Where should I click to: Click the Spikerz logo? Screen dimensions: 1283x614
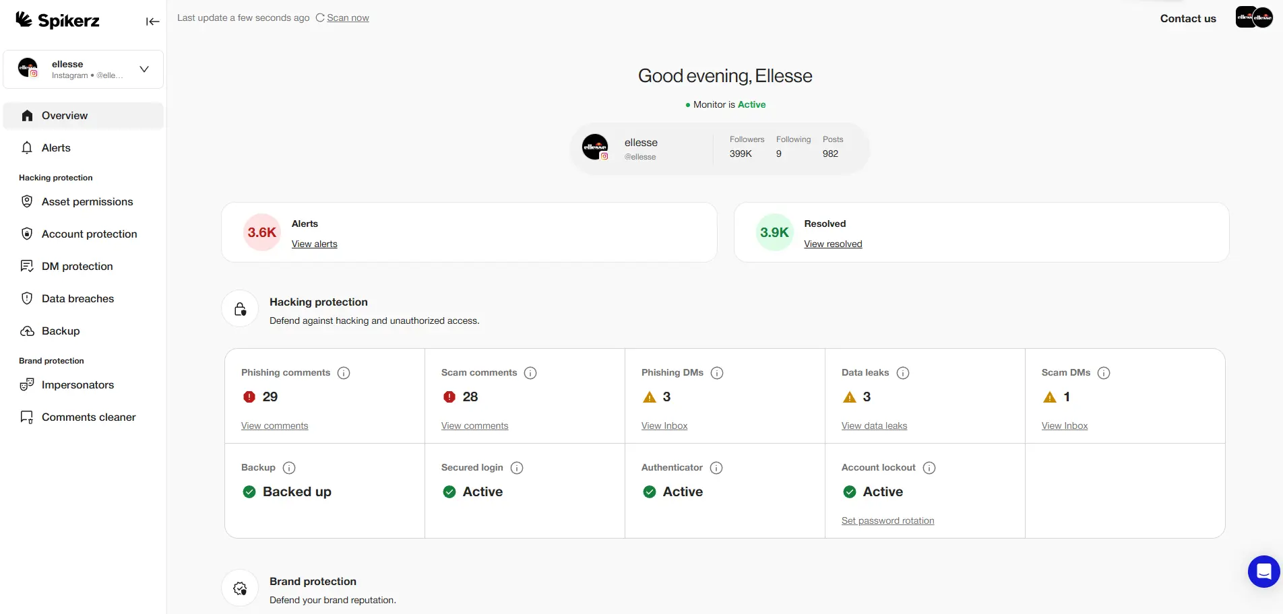pyautogui.click(x=57, y=20)
